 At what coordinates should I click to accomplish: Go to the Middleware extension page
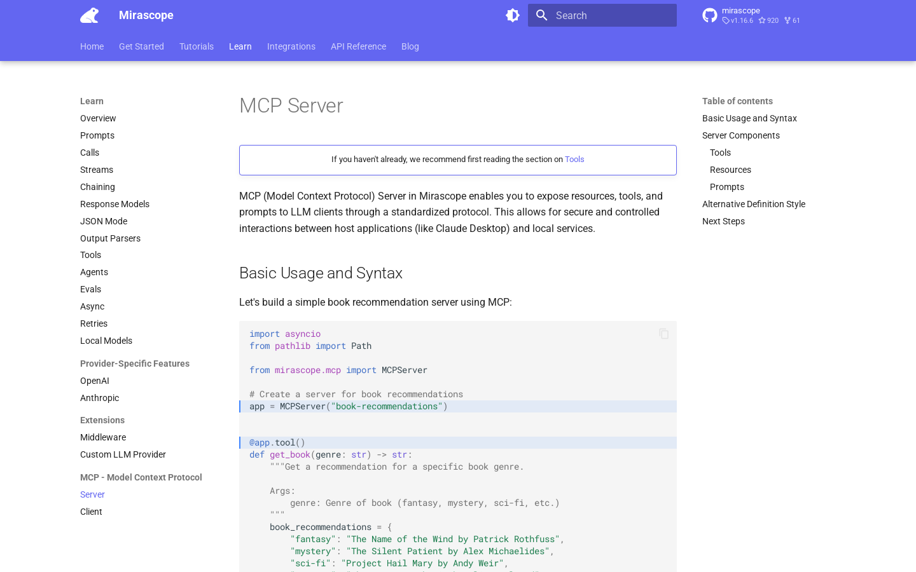[x=103, y=437]
